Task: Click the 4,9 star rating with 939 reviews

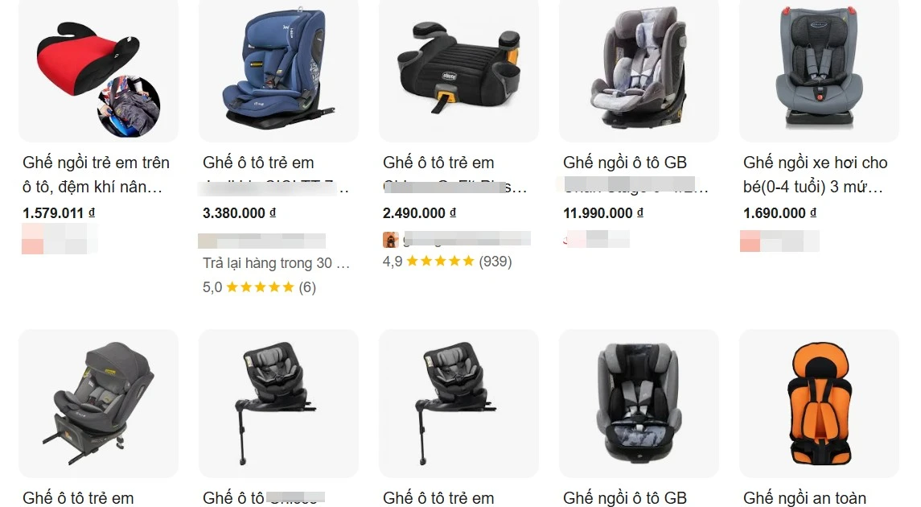Action: tap(447, 262)
